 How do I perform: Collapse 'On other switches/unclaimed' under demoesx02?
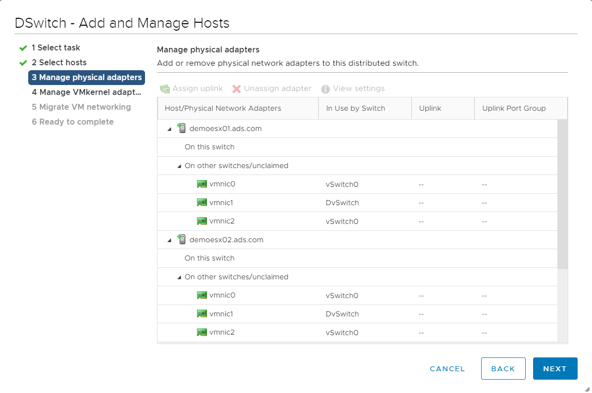point(179,277)
